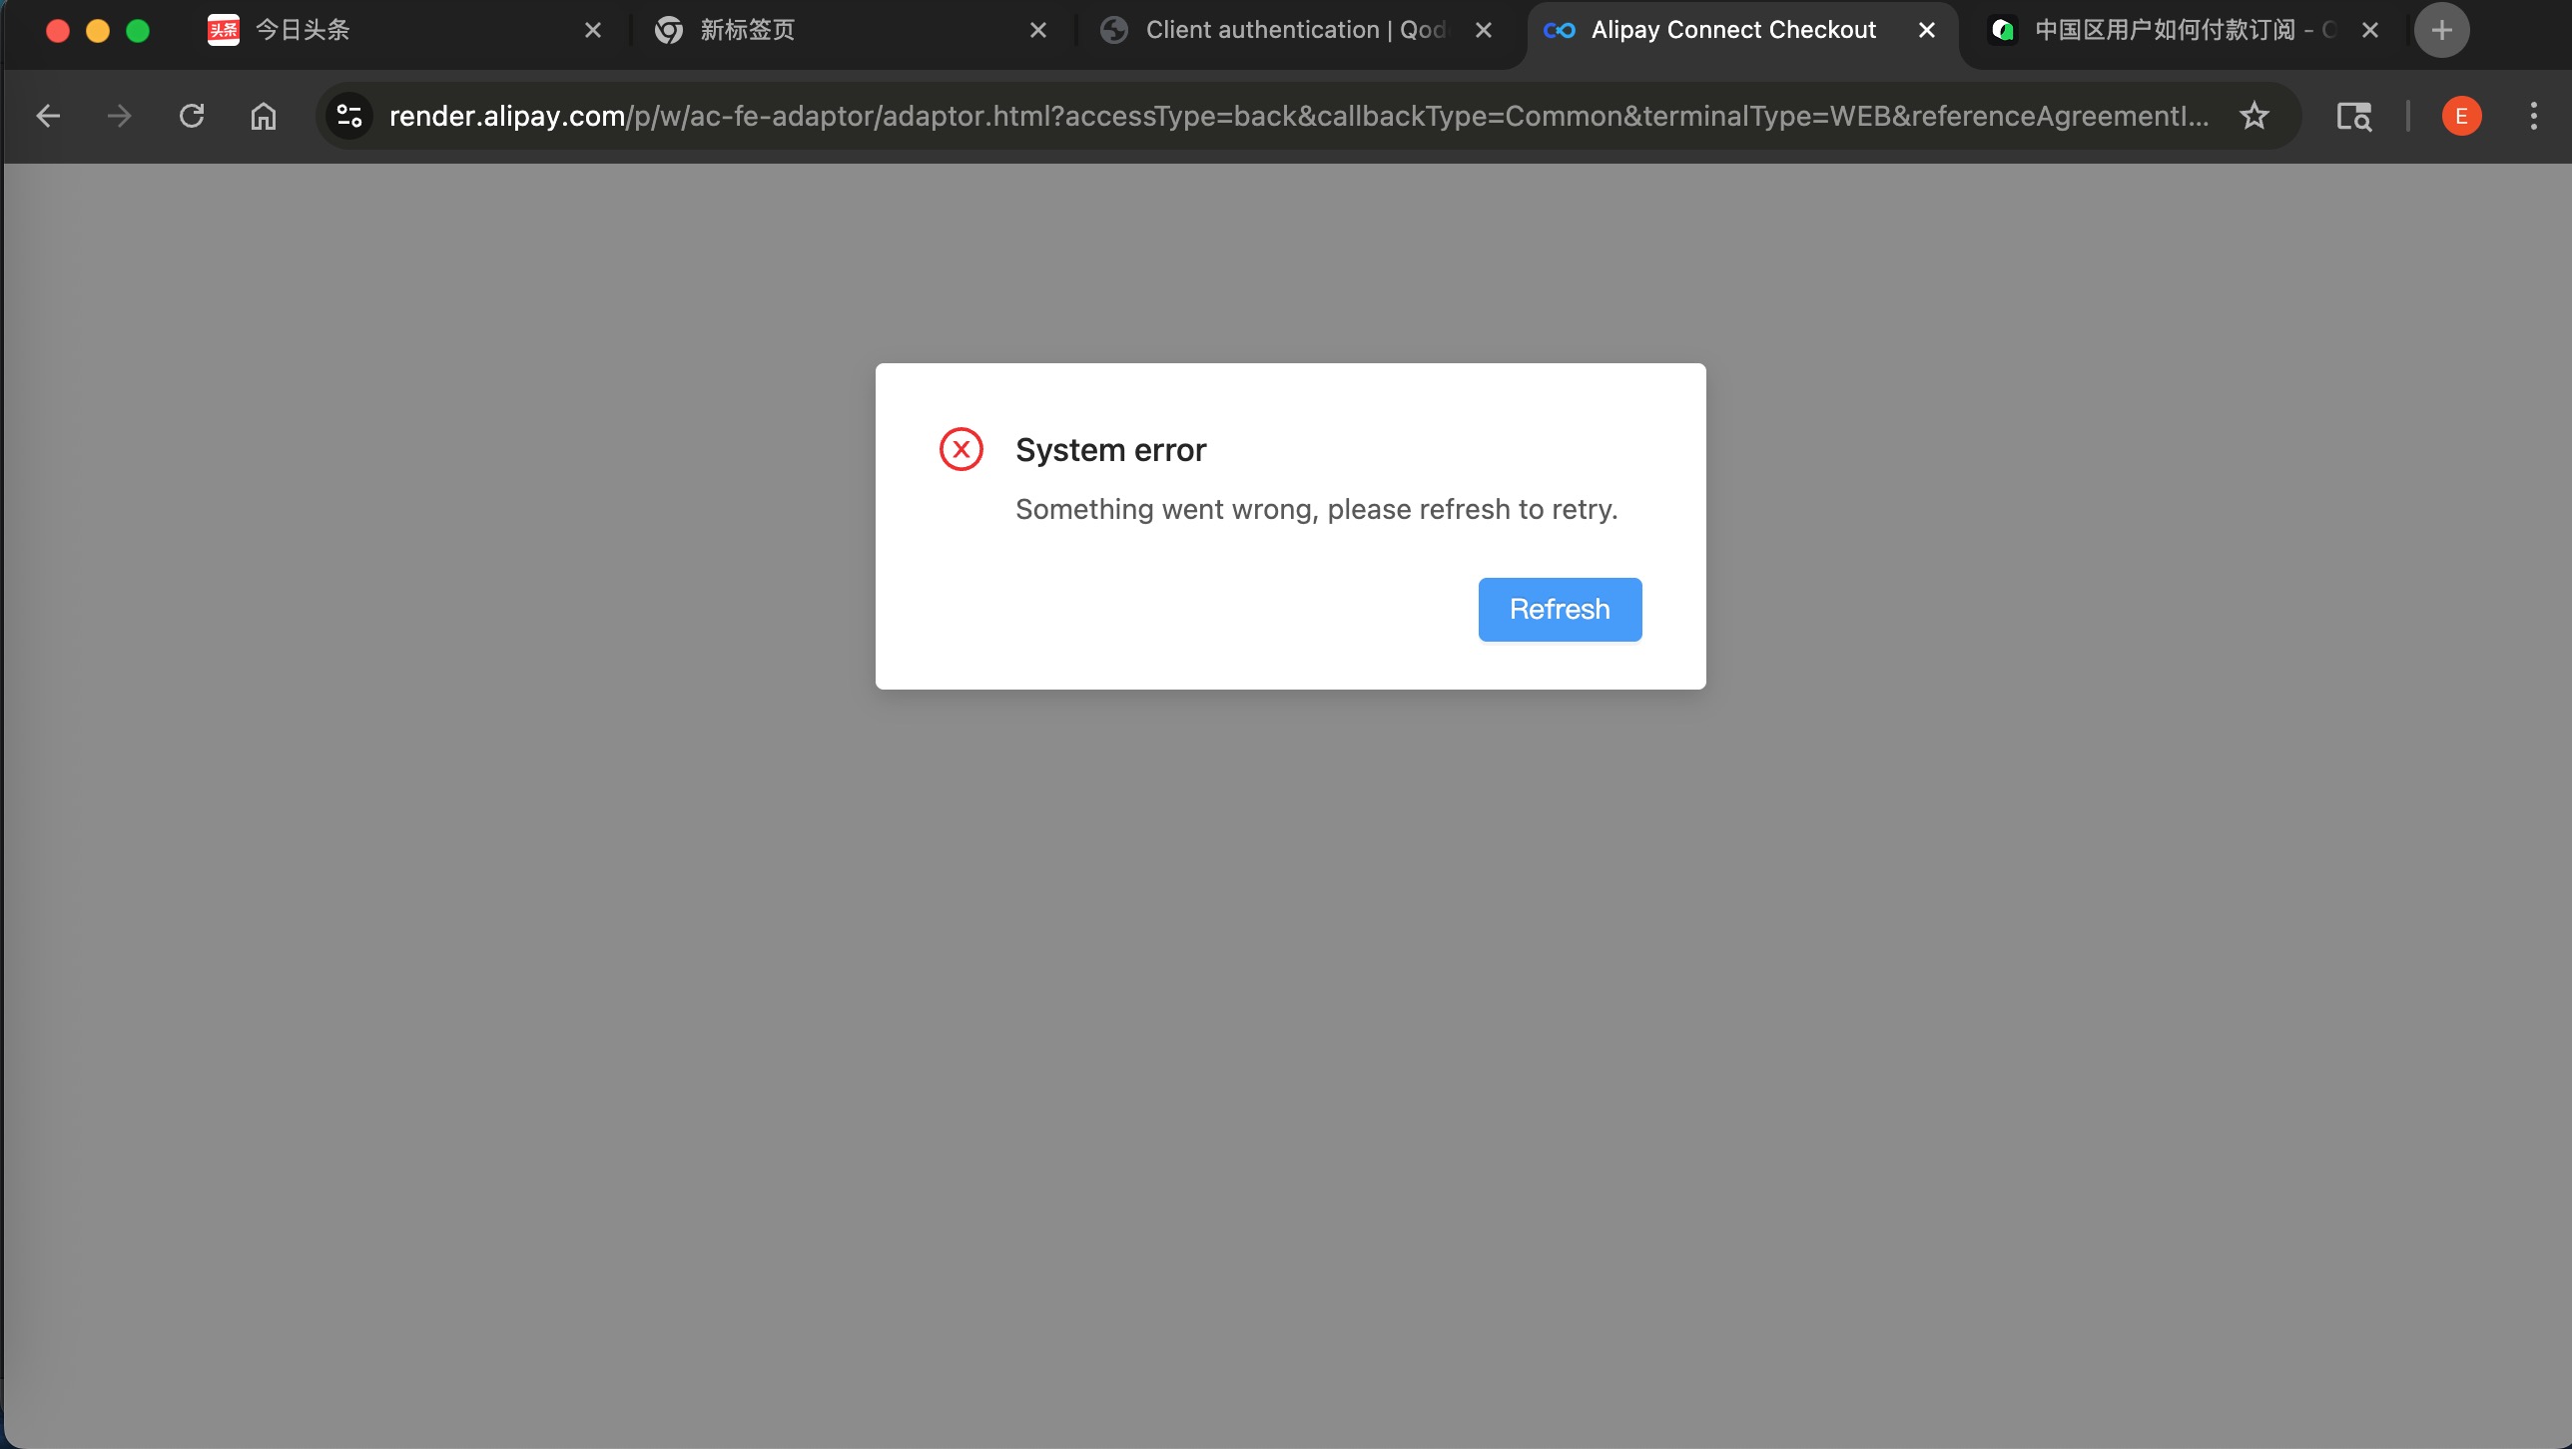Open Chrome three-dot menu
The width and height of the screenshot is (2572, 1449).
2533,117
